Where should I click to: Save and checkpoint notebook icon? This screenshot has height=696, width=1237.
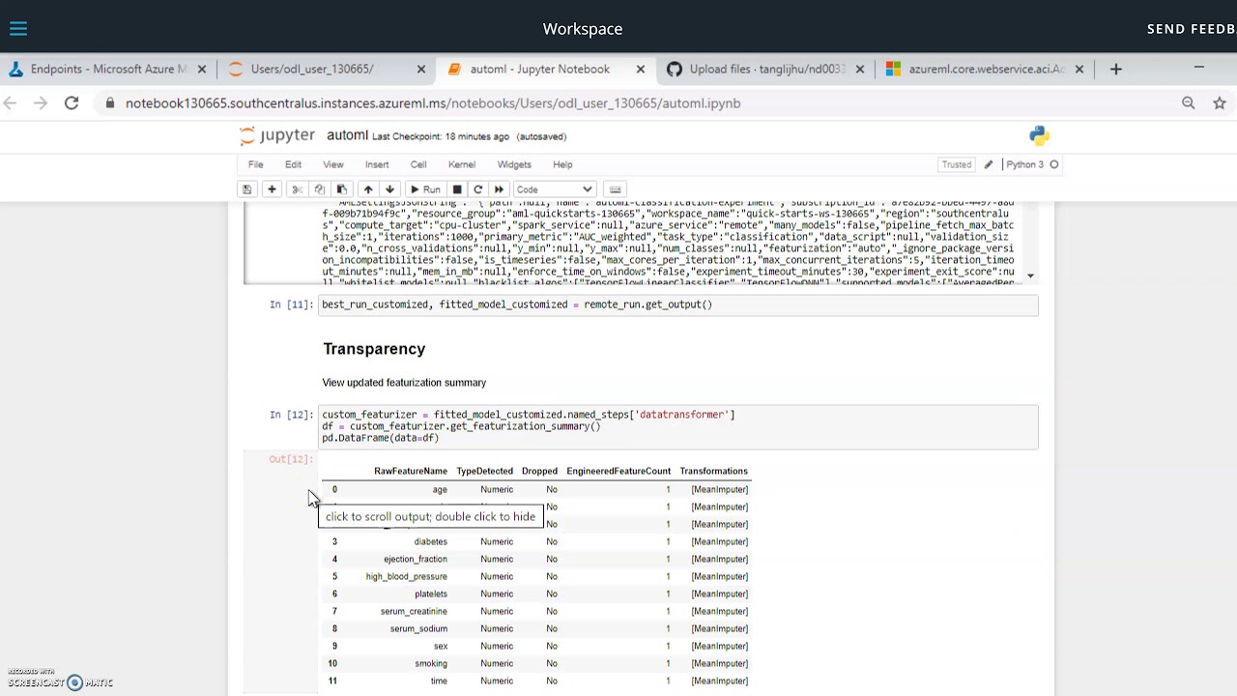246,189
